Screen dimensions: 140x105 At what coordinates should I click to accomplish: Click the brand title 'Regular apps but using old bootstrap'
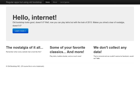(x=24, y=2)
